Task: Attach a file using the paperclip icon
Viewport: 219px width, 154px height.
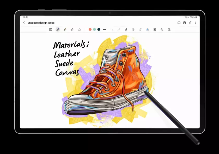Action: [190, 23]
